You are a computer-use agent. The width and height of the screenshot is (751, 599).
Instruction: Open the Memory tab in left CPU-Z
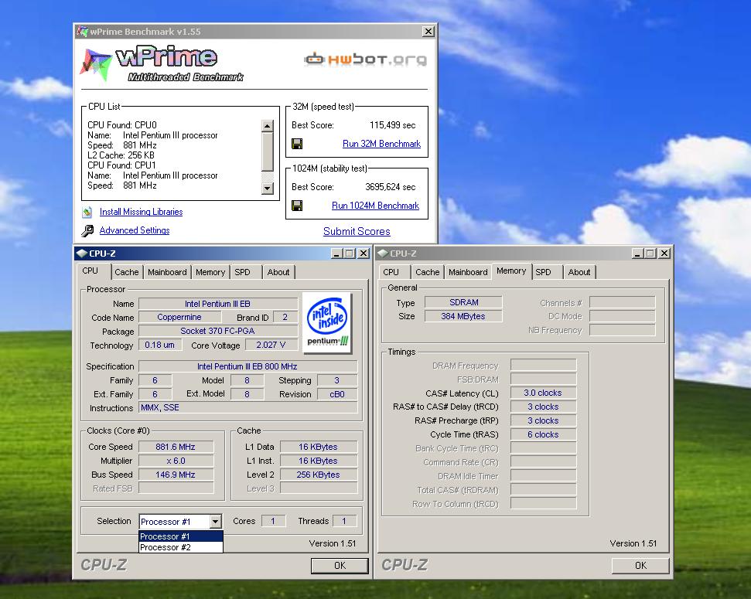pyautogui.click(x=210, y=272)
